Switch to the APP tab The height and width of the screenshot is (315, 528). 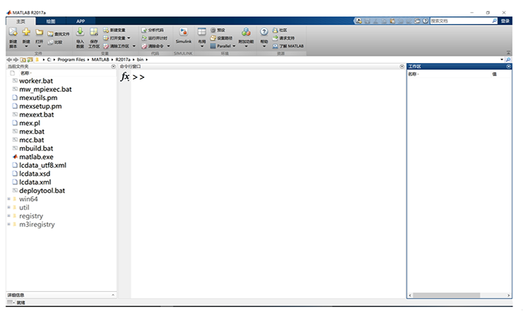(80, 21)
